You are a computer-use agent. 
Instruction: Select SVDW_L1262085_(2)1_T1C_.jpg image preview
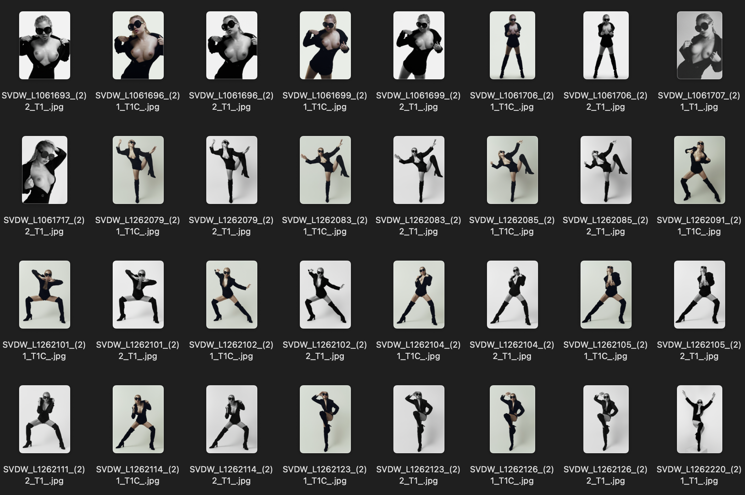point(512,170)
